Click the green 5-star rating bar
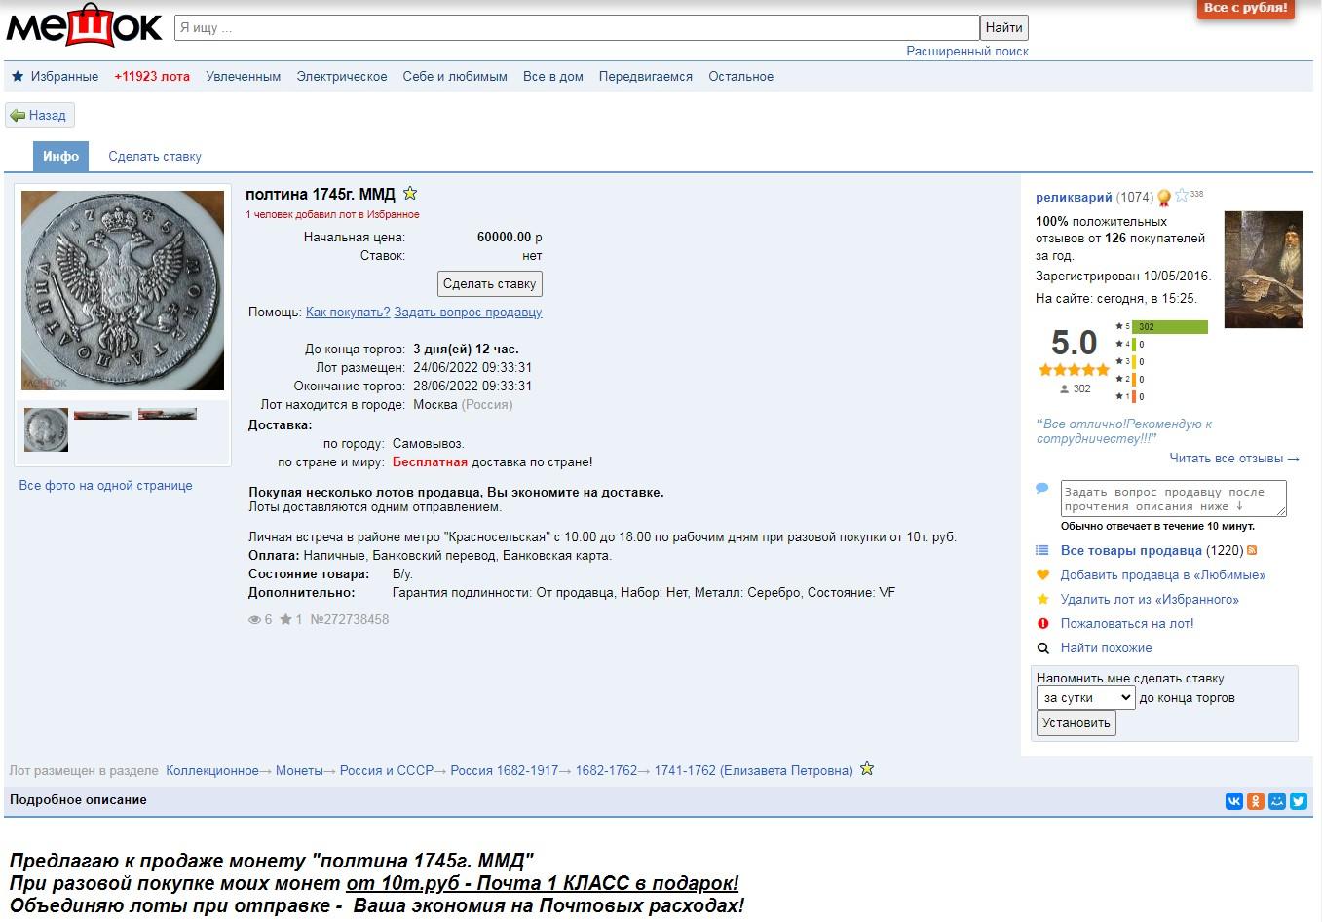 [x=1169, y=327]
